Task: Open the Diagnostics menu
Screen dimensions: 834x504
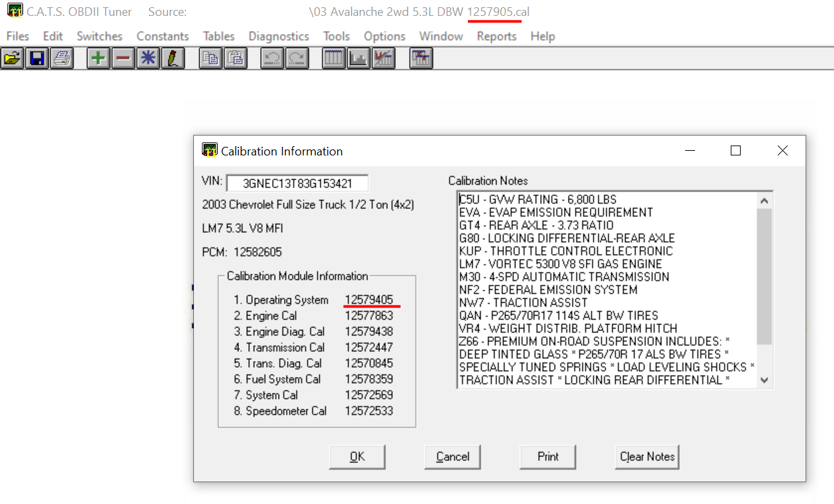Action: click(279, 36)
